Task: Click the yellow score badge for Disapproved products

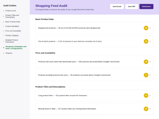Action: click(x=146, y=28)
